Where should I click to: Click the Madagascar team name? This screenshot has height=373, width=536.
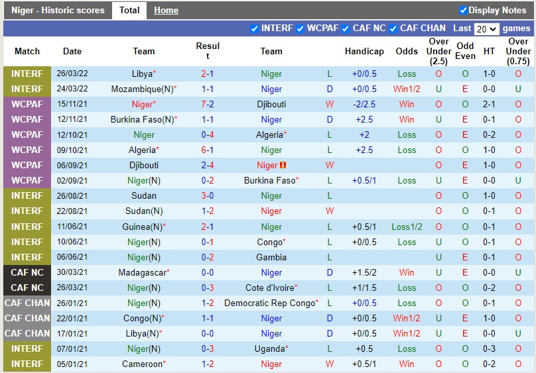point(142,272)
